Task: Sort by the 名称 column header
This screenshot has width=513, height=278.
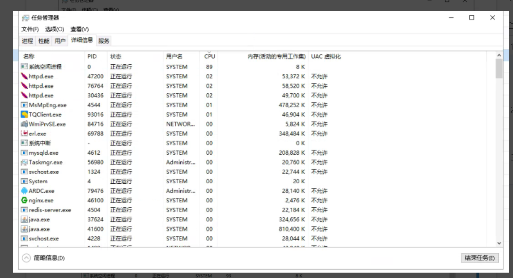Action: (x=52, y=57)
